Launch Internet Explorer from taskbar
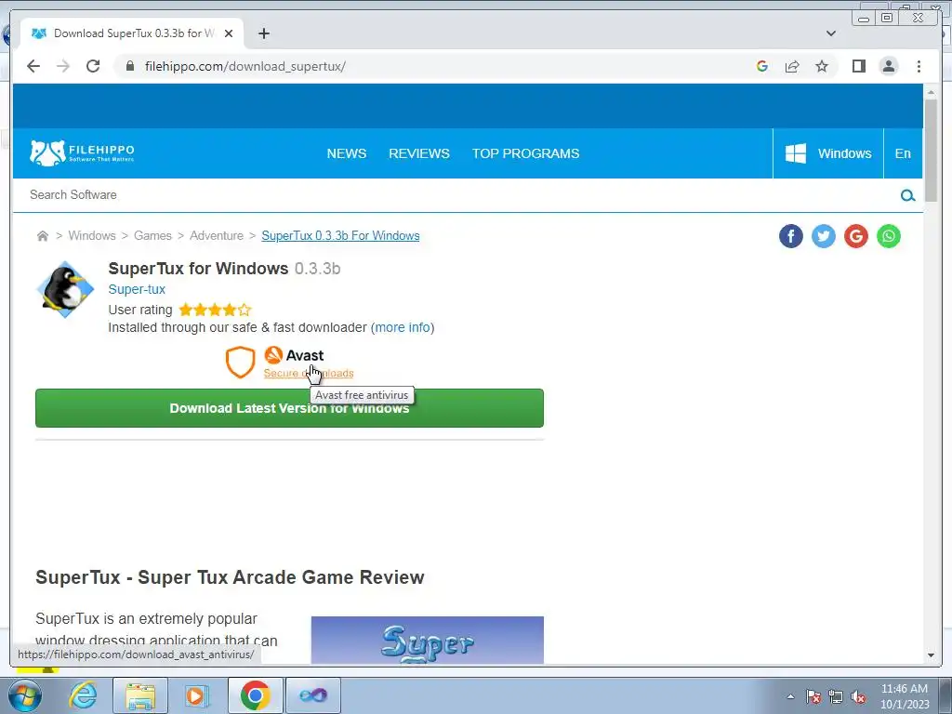Screen dimensions: 952x714 pos(83,695)
